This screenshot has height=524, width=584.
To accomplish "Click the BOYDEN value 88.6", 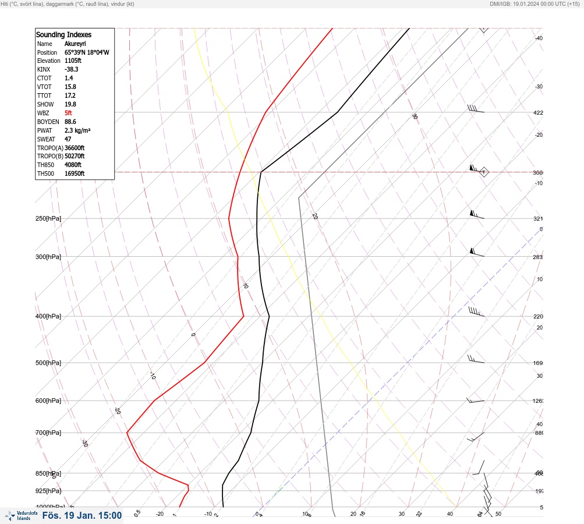I will pos(70,122).
